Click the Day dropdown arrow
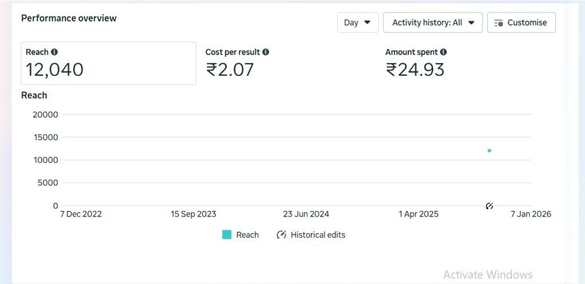This screenshot has width=585, height=284. tap(367, 23)
